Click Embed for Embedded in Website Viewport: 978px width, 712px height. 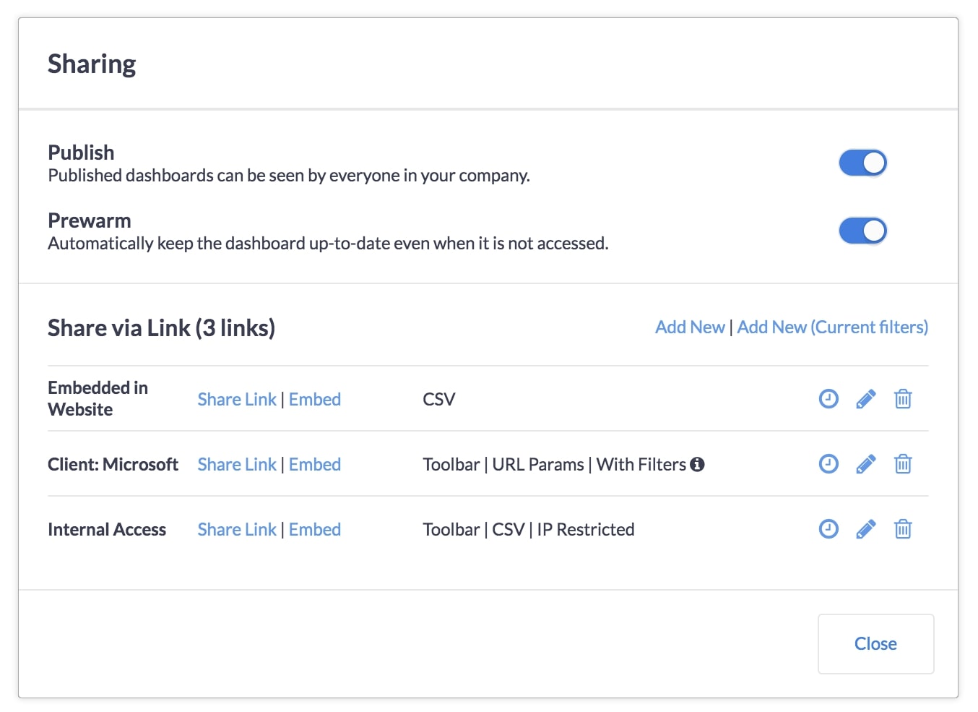315,400
